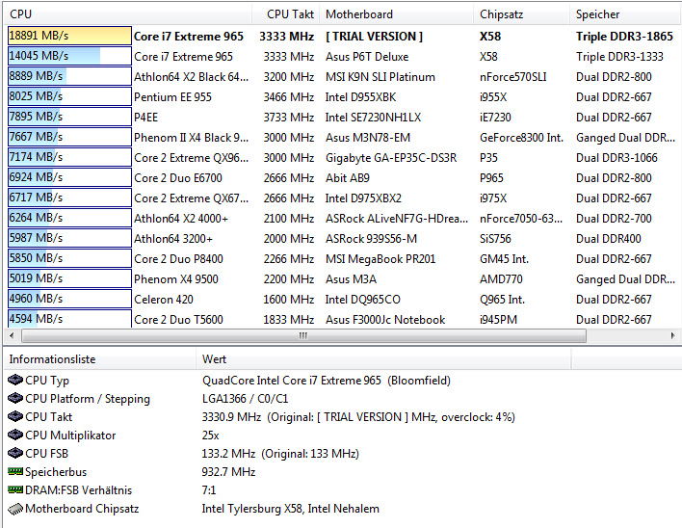Click the MSI K9N SLI Platinum cell

380,77
